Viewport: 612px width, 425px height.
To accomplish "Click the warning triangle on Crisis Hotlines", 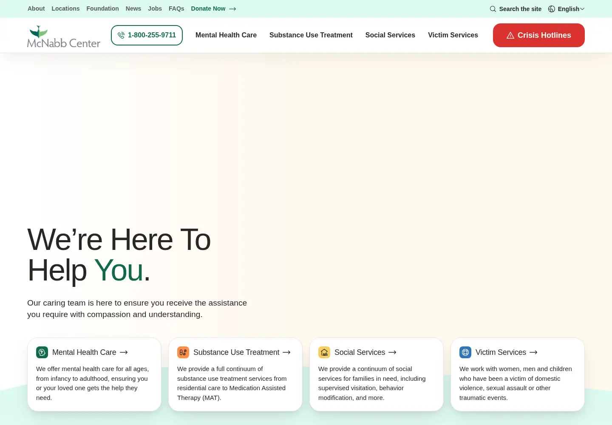I will coord(510,35).
